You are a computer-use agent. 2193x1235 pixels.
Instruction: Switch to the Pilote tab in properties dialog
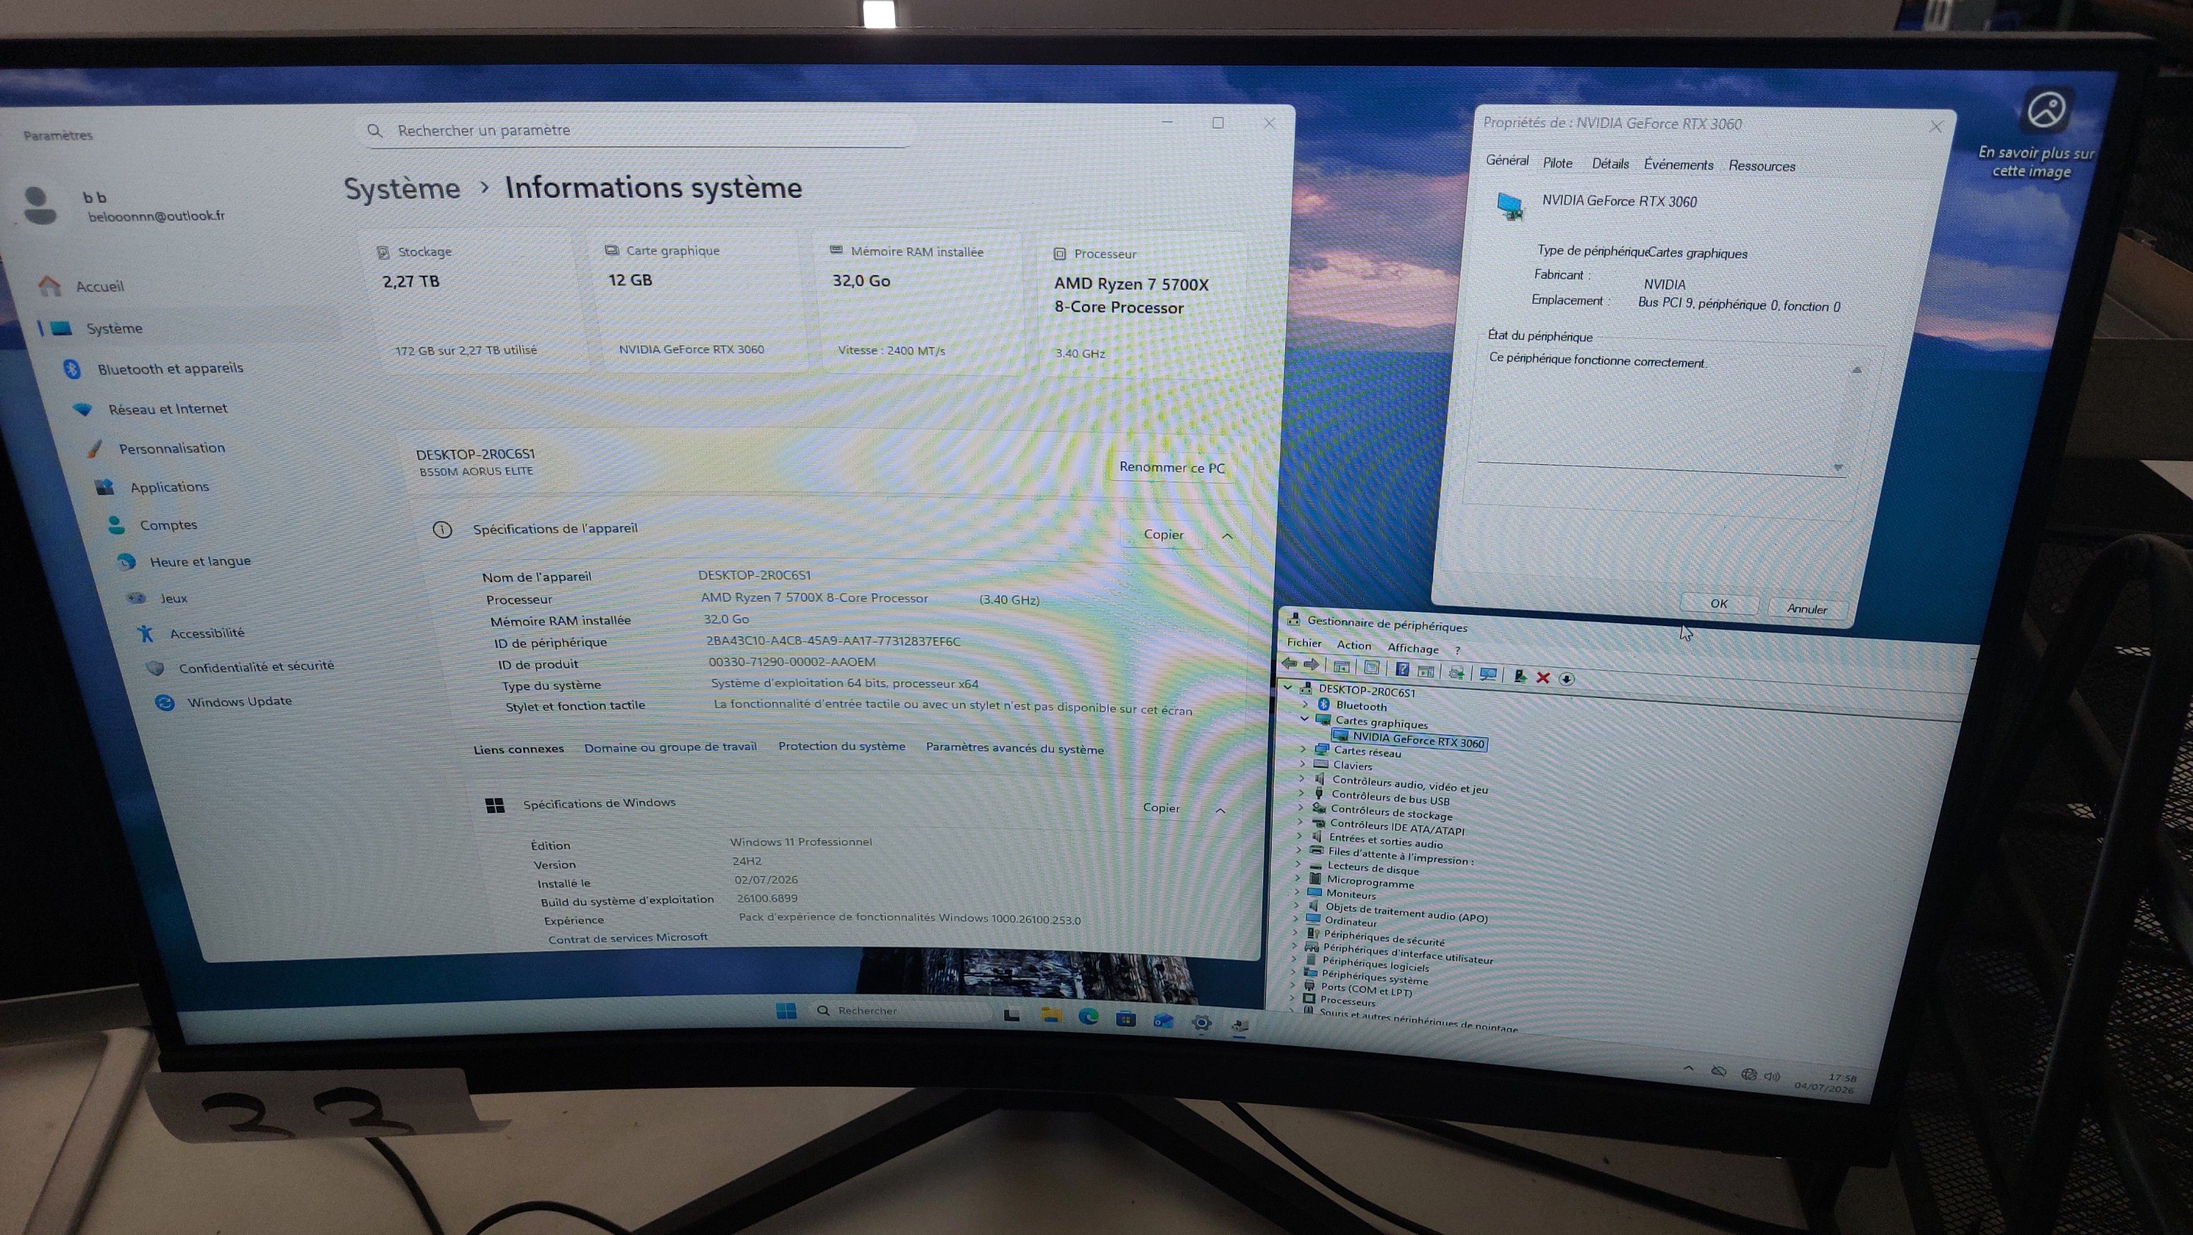[x=1558, y=162]
